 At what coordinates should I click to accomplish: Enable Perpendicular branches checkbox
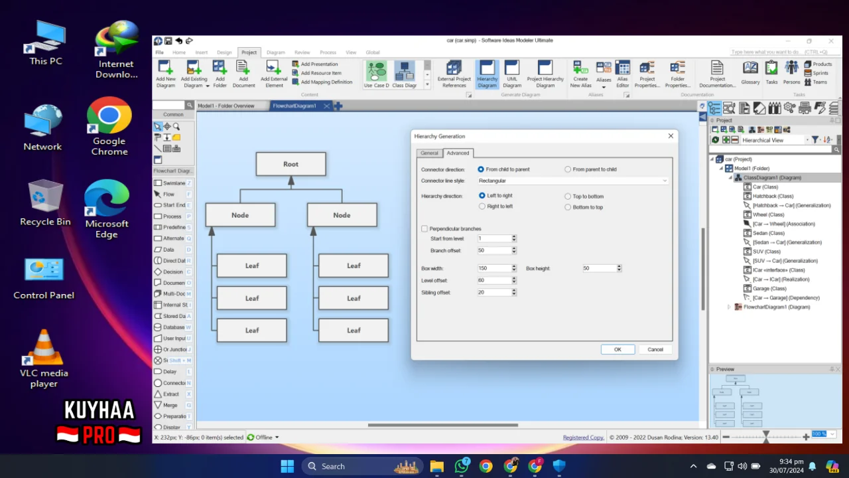pos(424,228)
